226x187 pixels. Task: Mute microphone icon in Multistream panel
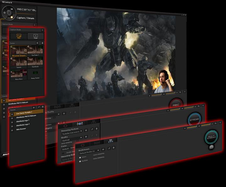(x=185, y=128)
